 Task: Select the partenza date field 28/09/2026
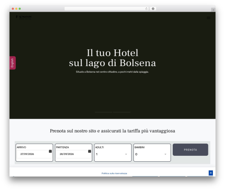[x=73, y=154]
